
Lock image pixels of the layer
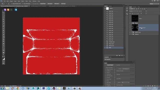click(134, 13)
